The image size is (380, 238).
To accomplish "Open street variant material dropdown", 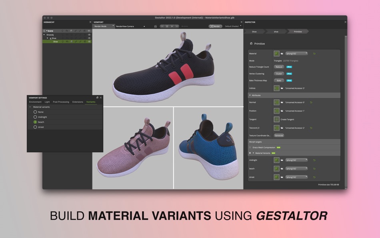I will pyautogui.click(x=296, y=177).
